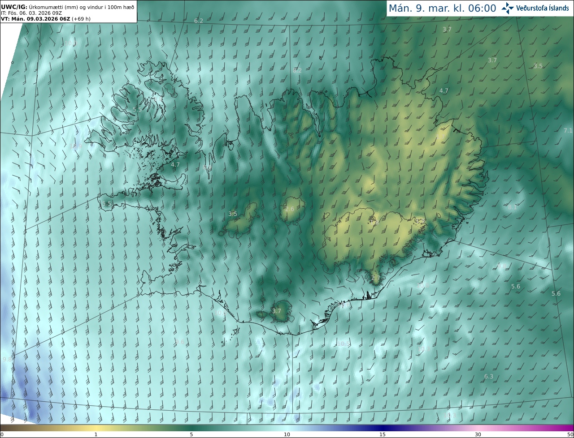Click the '10.5' value south of Iceland
574x438 pixels.
[x=343, y=344]
